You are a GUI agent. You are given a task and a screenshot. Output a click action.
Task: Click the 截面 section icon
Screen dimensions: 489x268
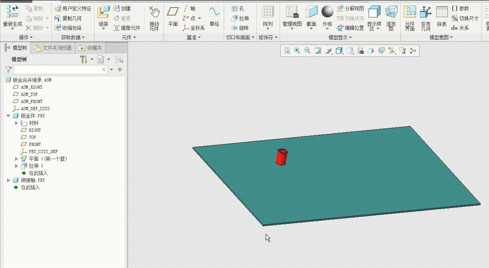[x=312, y=12]
